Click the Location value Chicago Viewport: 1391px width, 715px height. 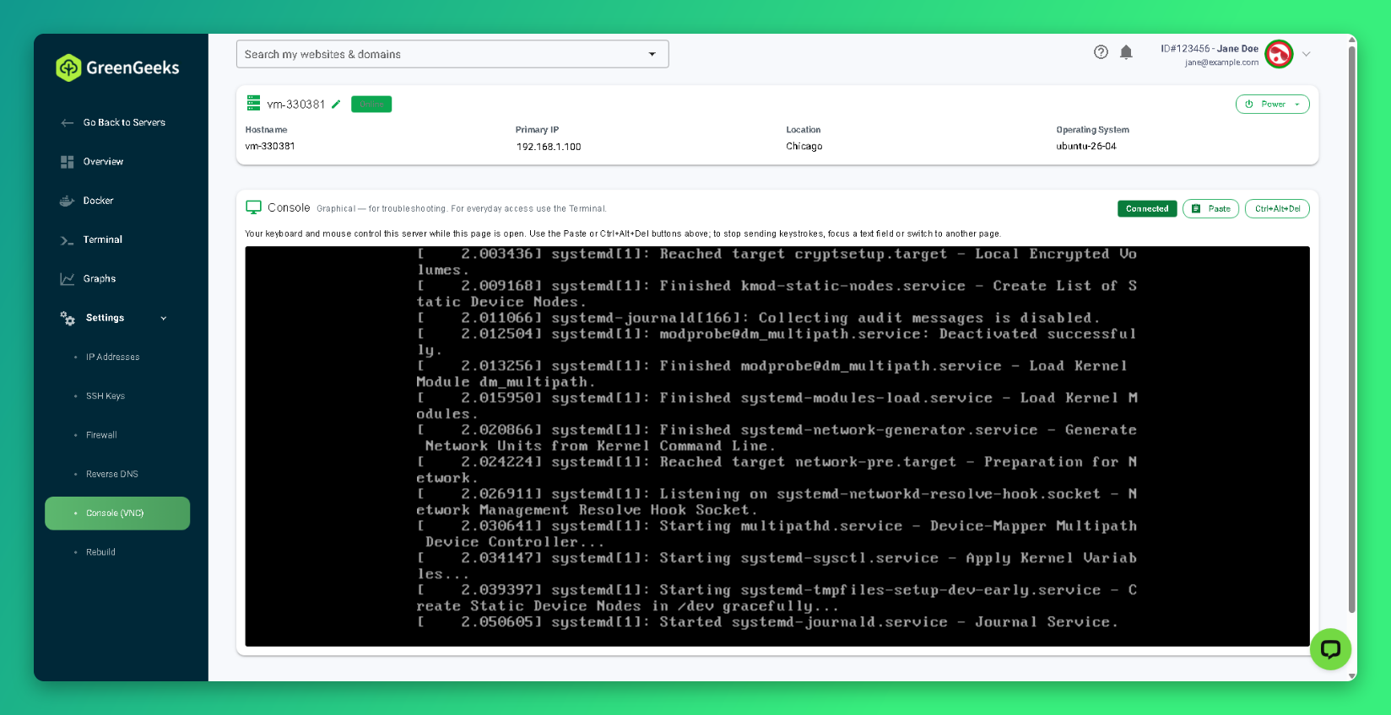tap(804, 147)
